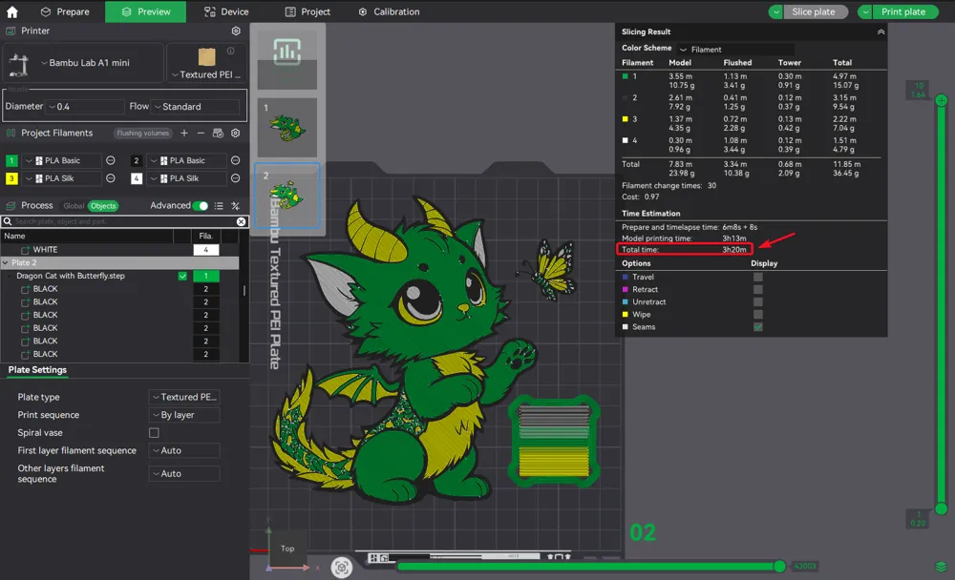Open the Device tab

[x=226, y=11]
